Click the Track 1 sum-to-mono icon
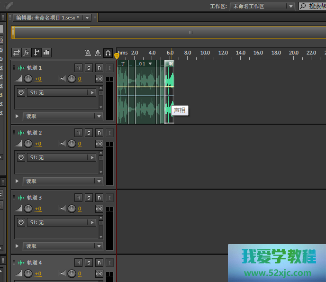Screen dimensions: 326x282 coord(99,79)
